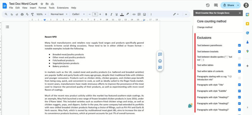Open the Google Docs home icon
The width and height of the screenshot is (252, 115).
[5, 6]
